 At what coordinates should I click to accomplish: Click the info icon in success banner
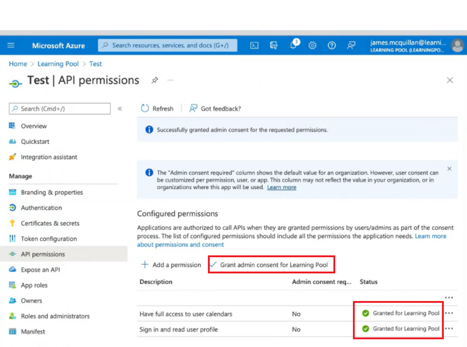coord(149,130)
